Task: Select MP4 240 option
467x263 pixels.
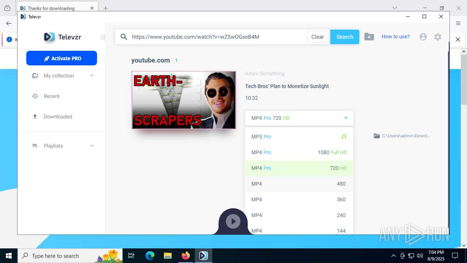Action: 299,215
